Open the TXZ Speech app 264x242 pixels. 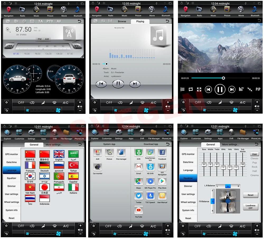pos(150,197)
